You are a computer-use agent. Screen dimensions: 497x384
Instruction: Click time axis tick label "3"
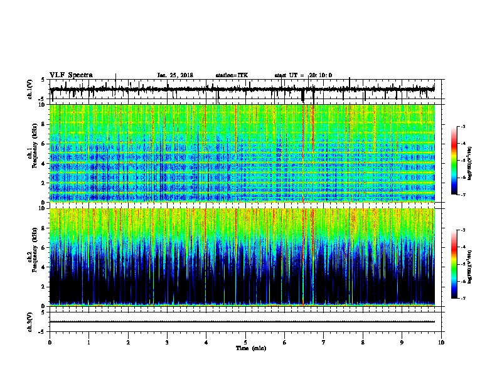click(x=167, y=343)
